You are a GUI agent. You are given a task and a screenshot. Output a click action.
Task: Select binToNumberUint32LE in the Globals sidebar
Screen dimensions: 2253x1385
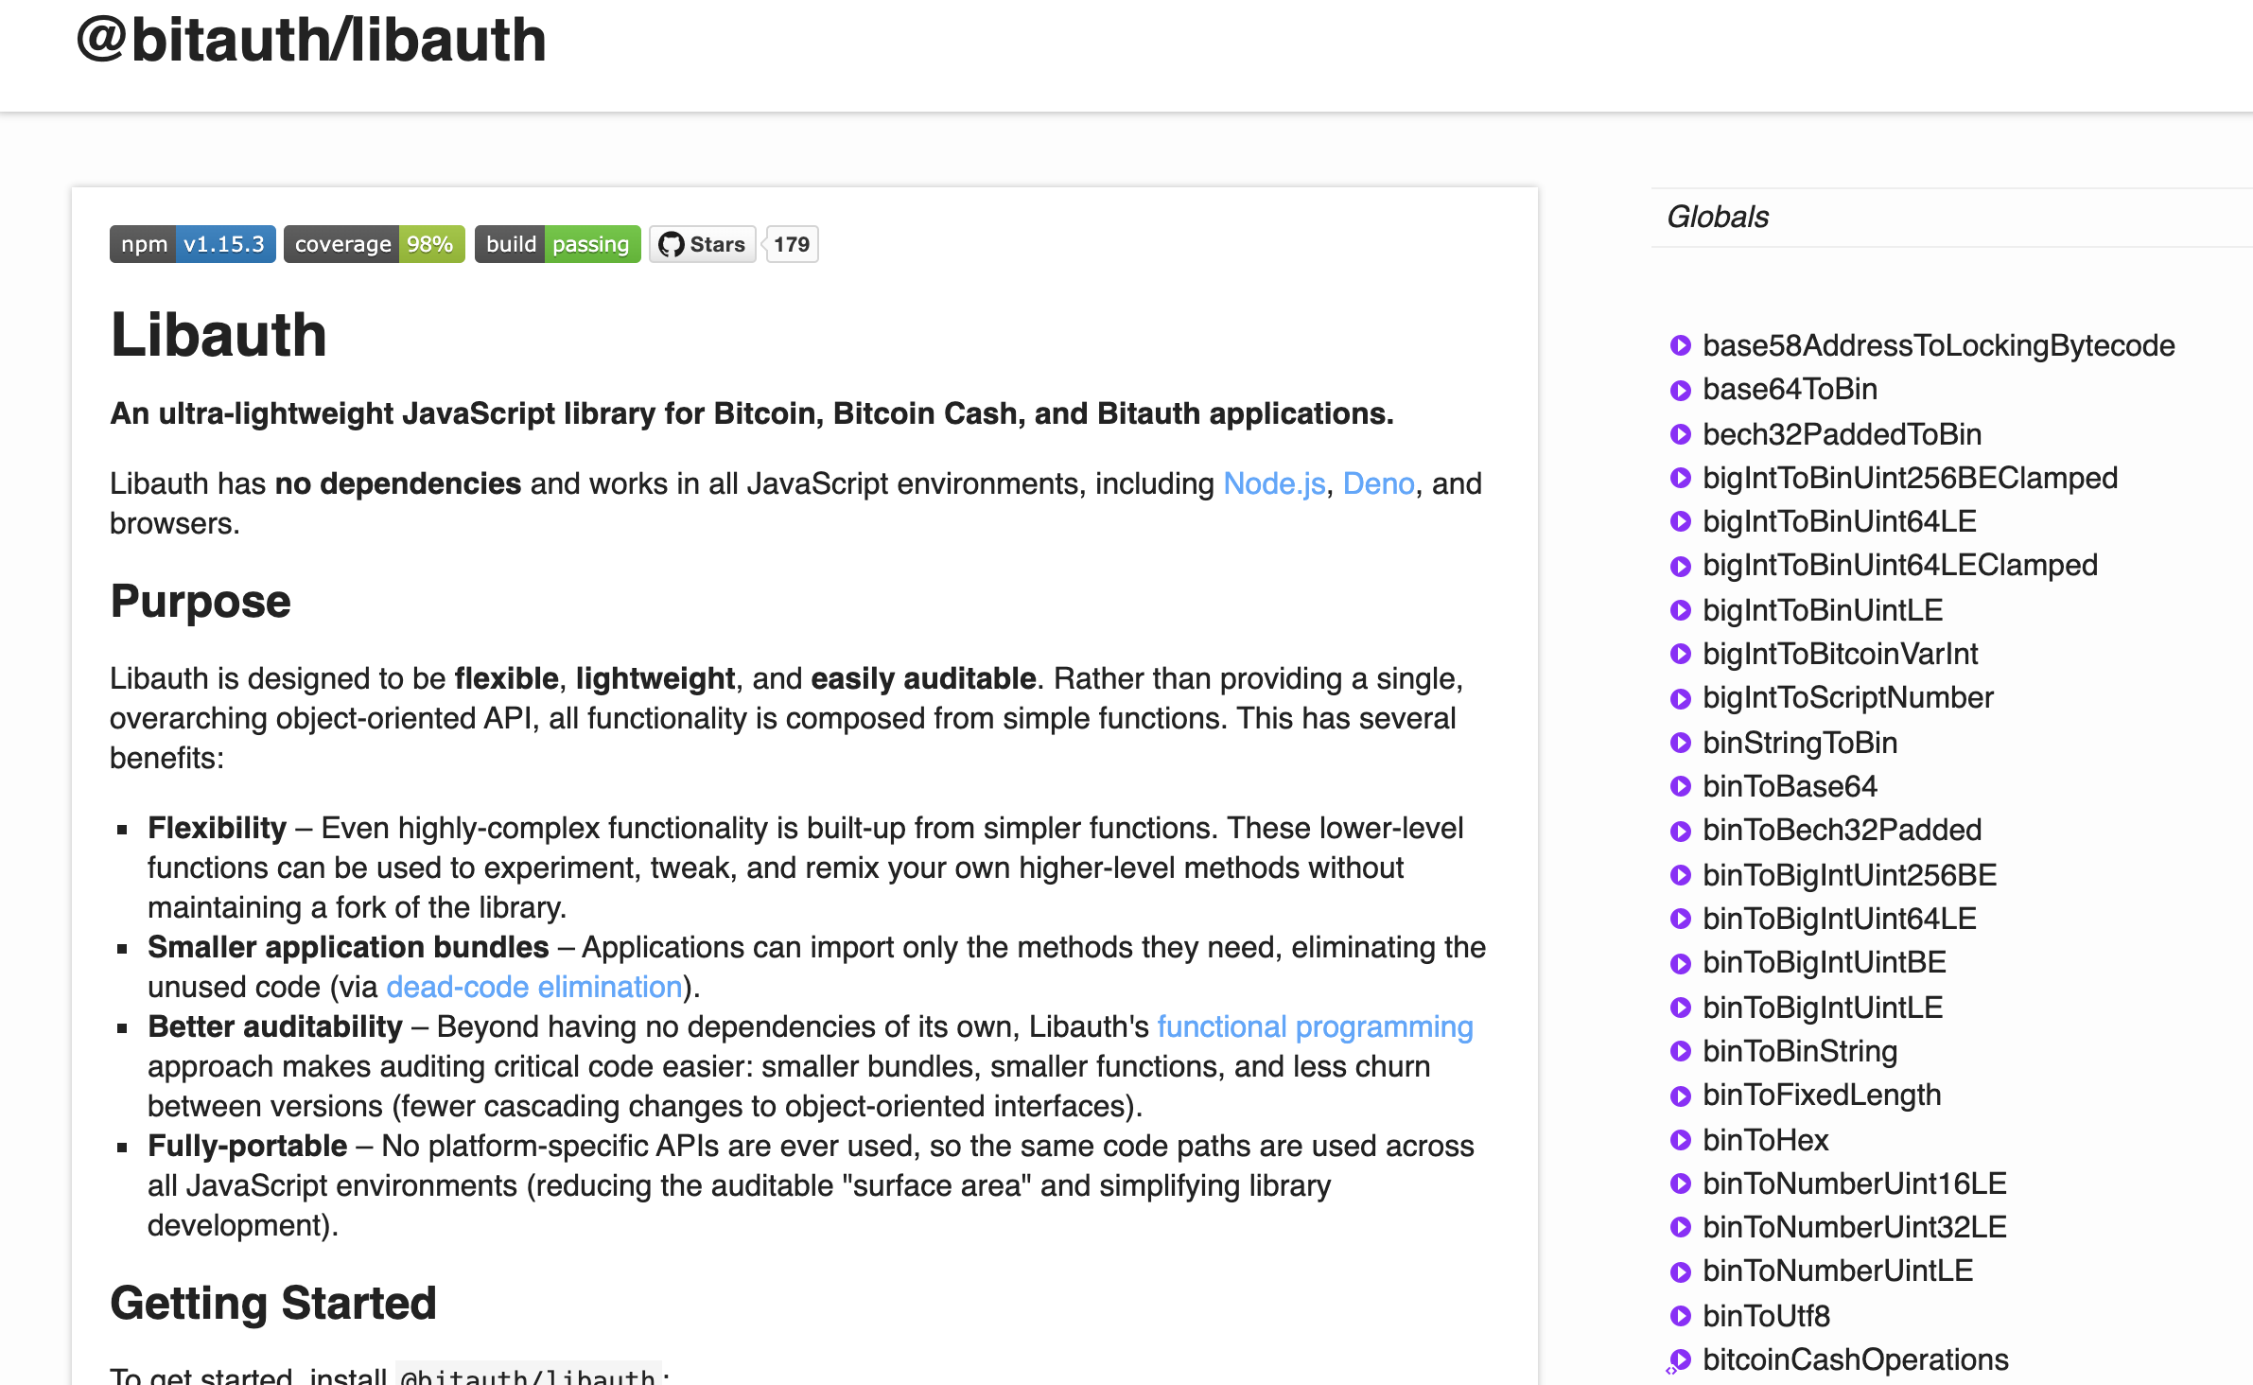click(x=1854, y=1227)
